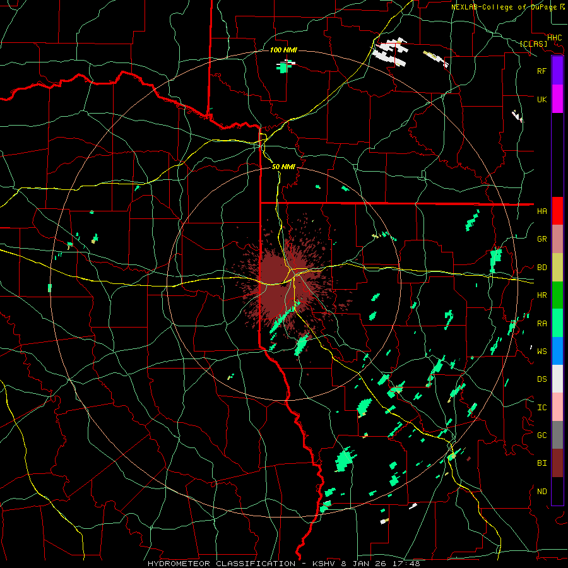Click the 50 NMI range ring label
The height and width of the screenshot is (568, 568).
point(283,167)
